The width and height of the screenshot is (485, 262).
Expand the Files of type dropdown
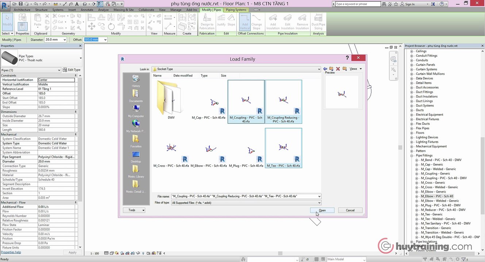pyautogui.click(x=319, y=203)
